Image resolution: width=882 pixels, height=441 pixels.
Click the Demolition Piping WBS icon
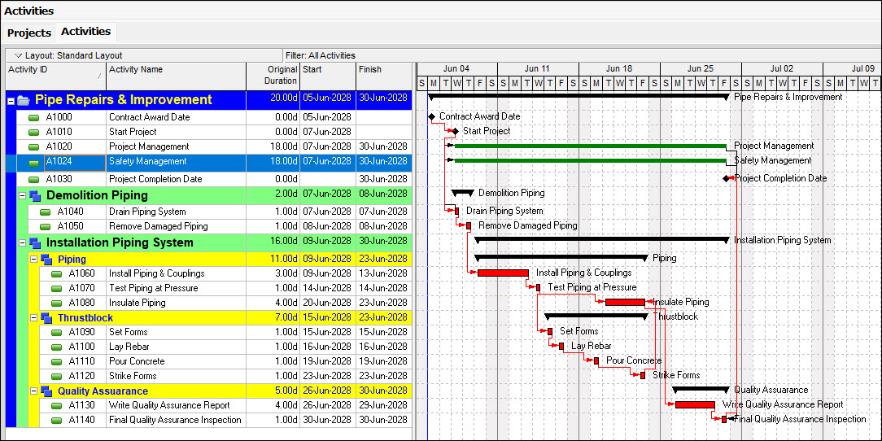coord(35,196)
